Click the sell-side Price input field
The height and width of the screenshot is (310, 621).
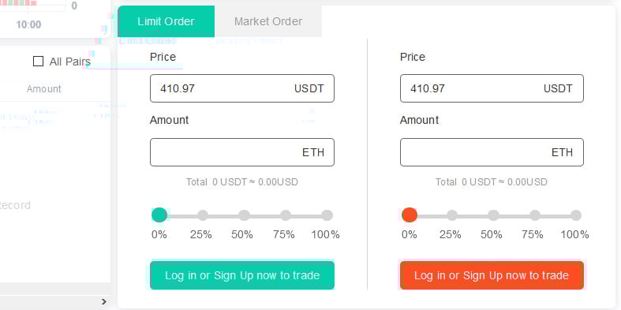pyautogui.click(x=492, y=88)
